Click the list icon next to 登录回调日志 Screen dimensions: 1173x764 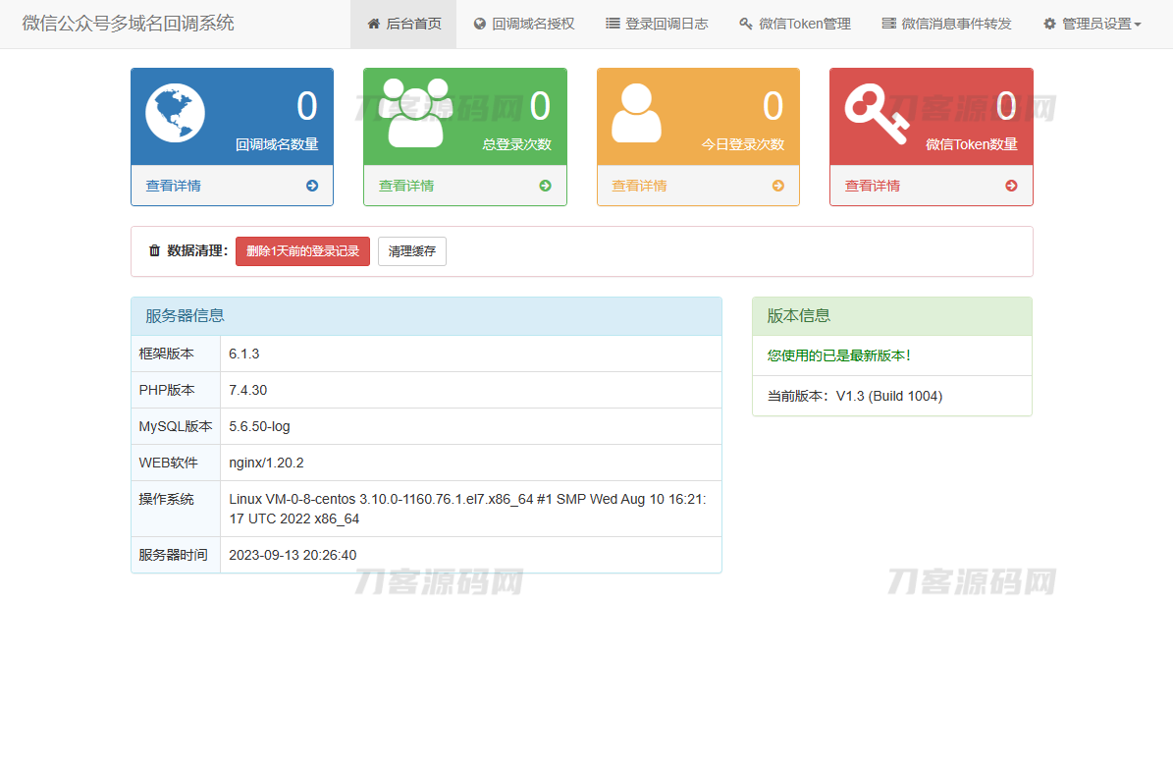pos(612,23)
